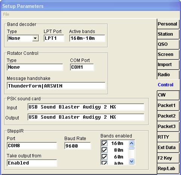The image size is (181, 175).
Task: Click the Baud Rate field 9600
Action: click(x=78, y=146)
